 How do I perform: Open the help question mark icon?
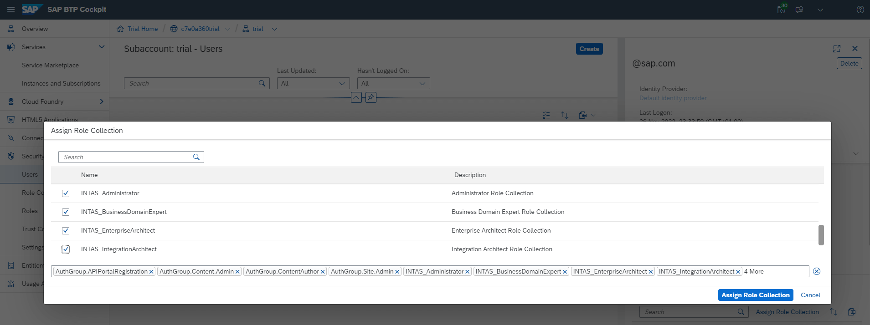coord(860,10)
